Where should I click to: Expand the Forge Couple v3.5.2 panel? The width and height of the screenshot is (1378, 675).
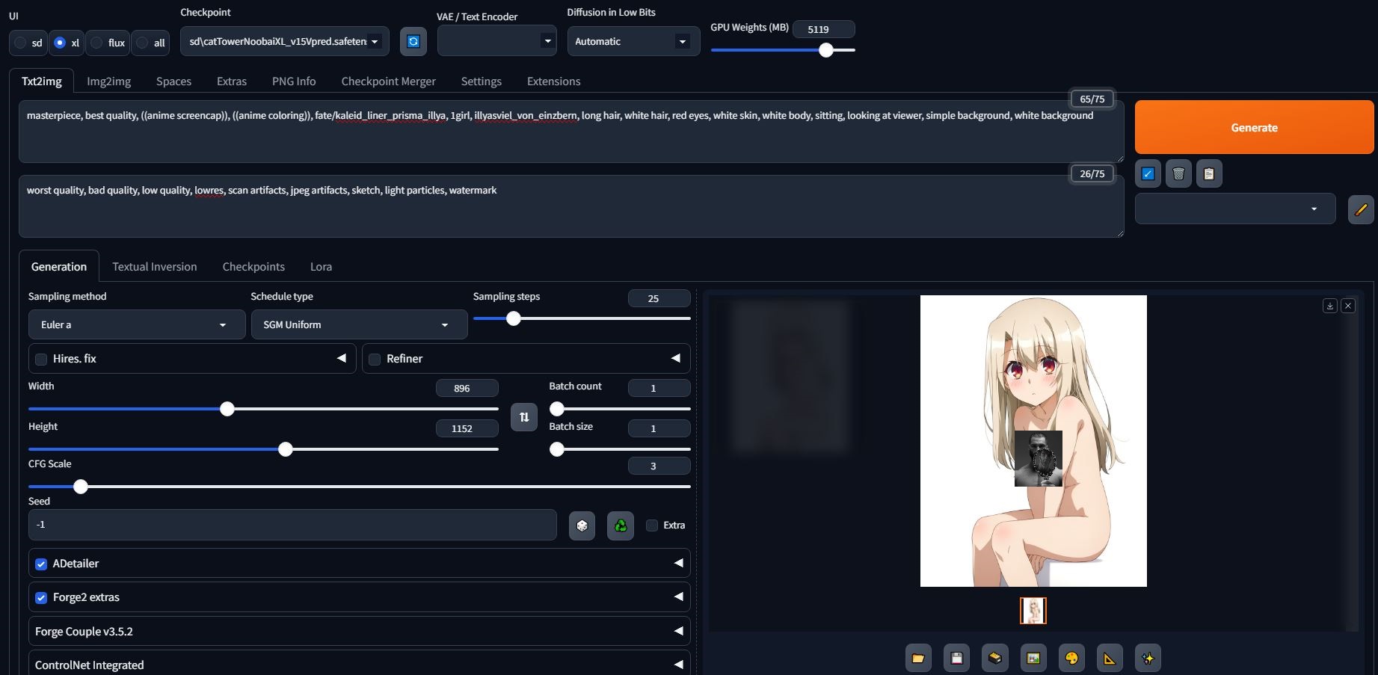359,631
